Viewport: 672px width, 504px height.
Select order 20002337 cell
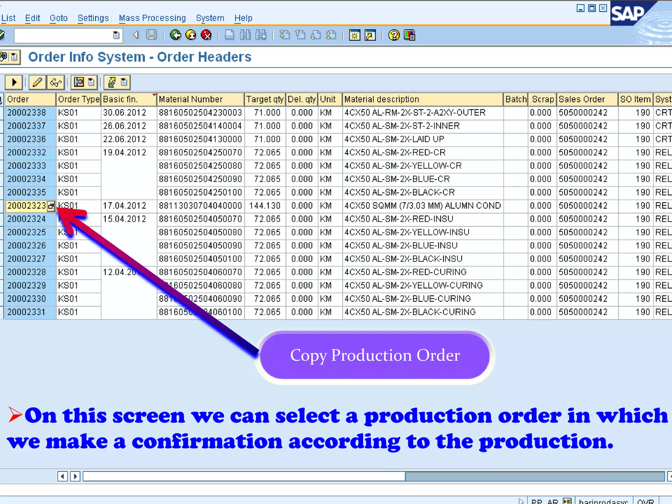[30, 126]
